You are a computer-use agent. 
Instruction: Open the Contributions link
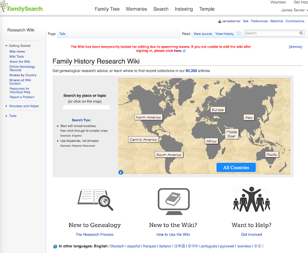(x=295, y=21)
